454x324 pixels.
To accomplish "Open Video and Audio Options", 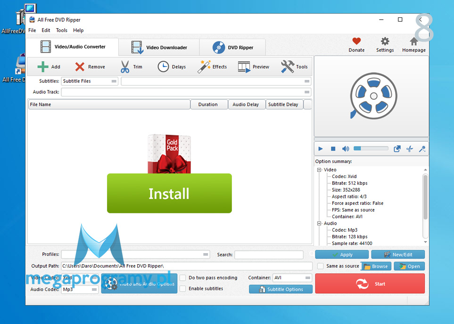I will pyautogui.click(x=139, y=284).
